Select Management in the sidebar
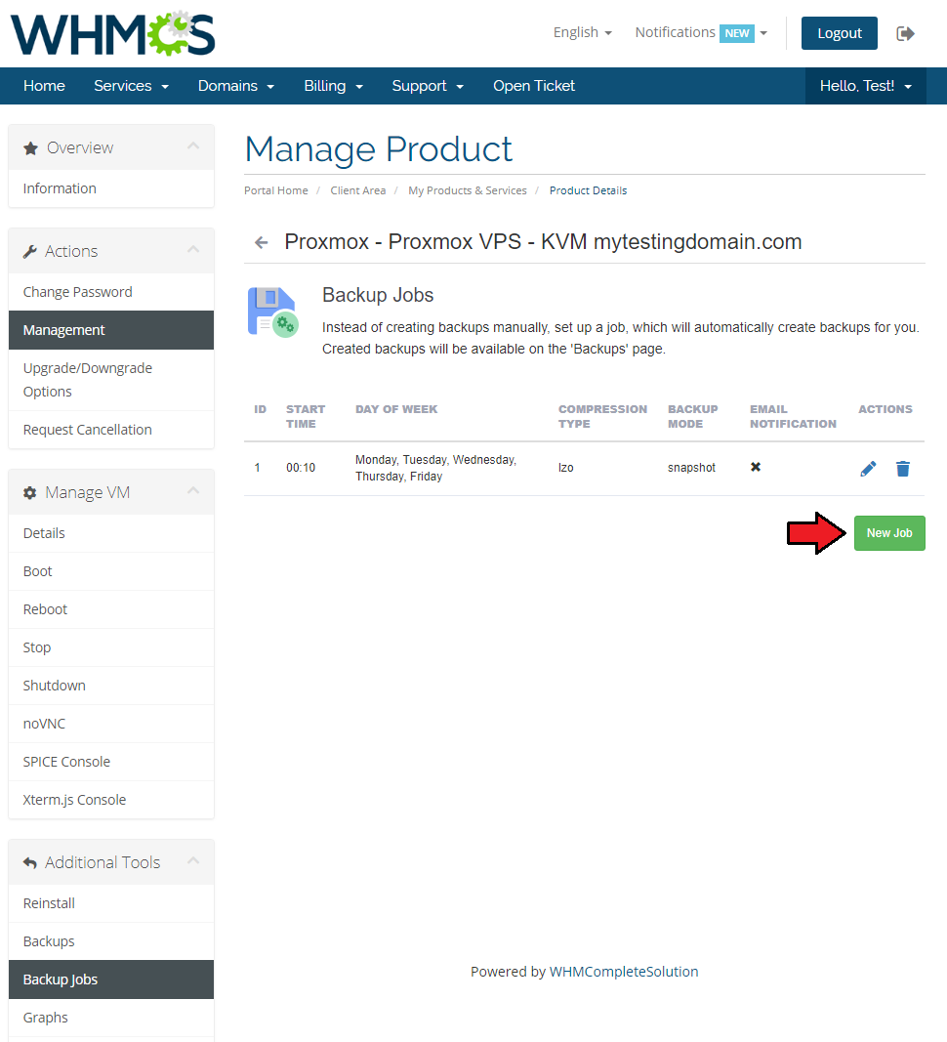 click(111, 330)
